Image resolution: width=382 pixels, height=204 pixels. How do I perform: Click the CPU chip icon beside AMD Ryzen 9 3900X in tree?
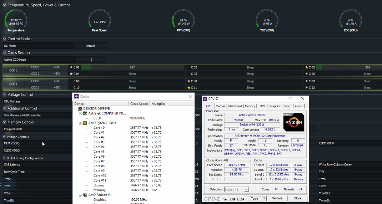point(85,123)
